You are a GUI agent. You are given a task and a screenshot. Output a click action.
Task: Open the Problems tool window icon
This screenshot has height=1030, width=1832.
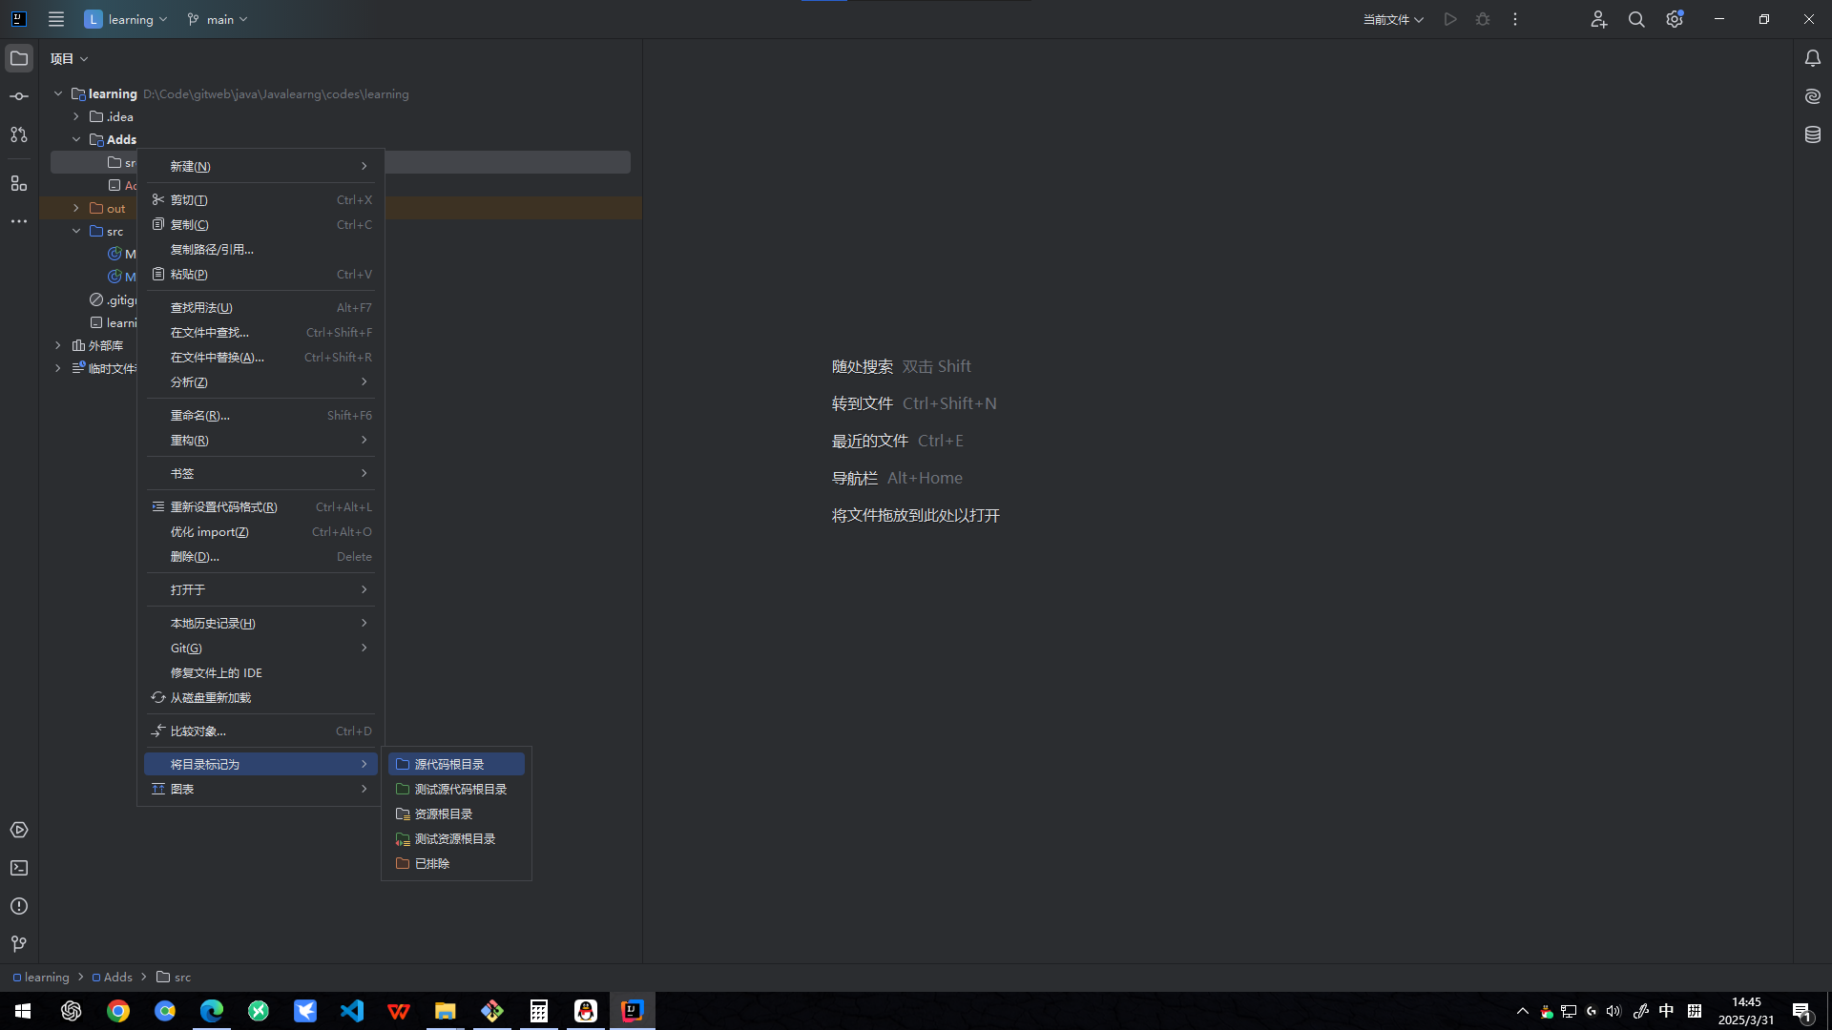(19, 906)
